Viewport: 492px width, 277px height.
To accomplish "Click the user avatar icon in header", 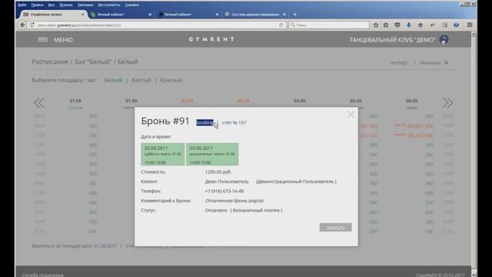I will pyautogui.click(x=444, y=39).
